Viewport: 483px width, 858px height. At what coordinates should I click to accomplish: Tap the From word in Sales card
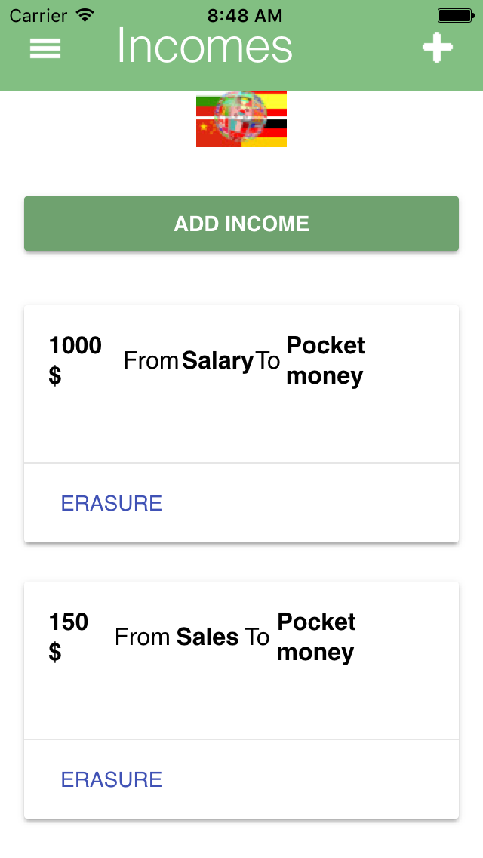pos(142,637)
